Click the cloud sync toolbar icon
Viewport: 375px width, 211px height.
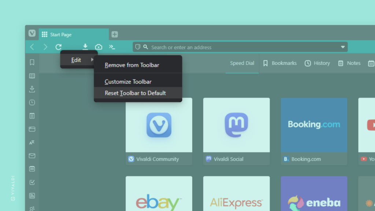(99, 47)
